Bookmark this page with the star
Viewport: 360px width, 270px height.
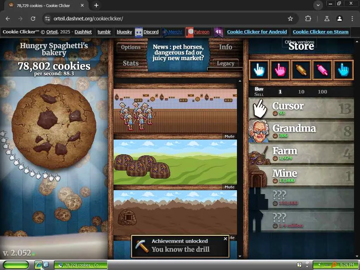[x=290, y=19]
